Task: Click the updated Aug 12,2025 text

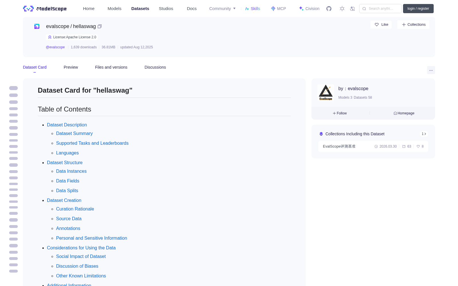Action: coord(137,47)
